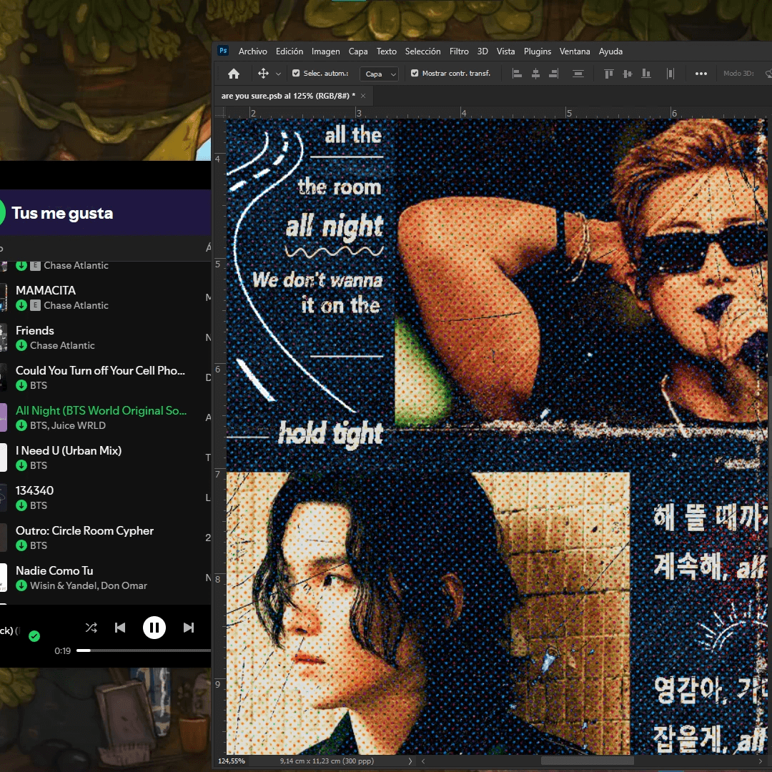The width and height of the screenshot is (772, 772).
Task: Click the Photoshop Ps logo icon
Action: 223,51
